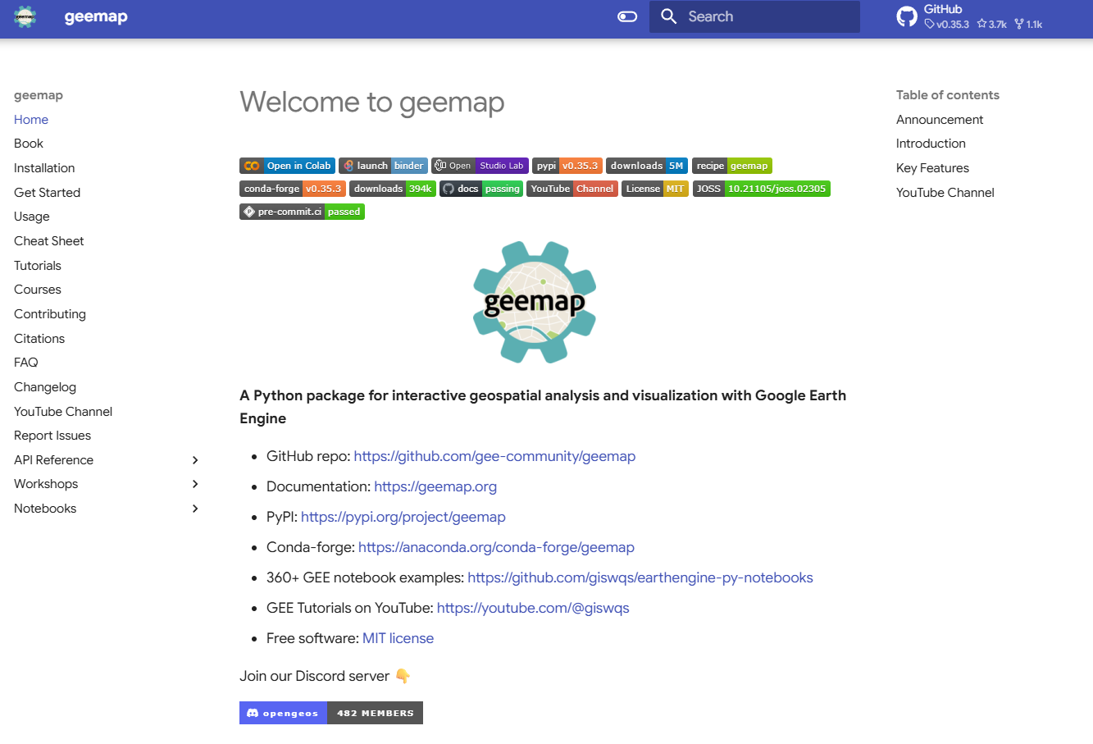Screen dimensions: 1093x744
Task: Open the Changelog page
Action: coord(45,387)
